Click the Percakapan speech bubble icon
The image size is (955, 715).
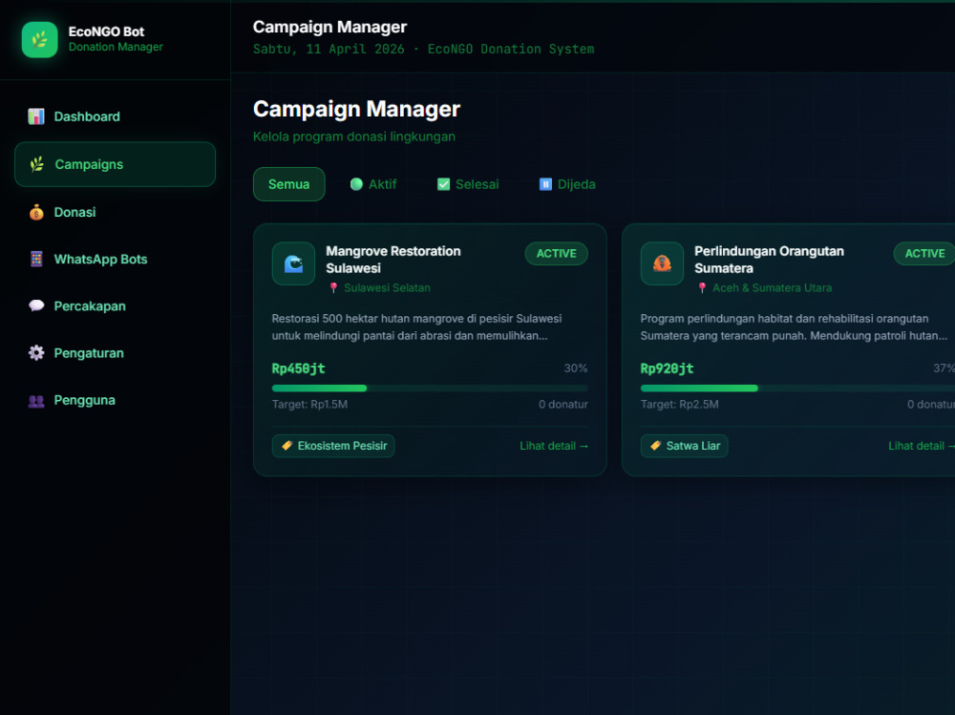[x=36, y=305]
